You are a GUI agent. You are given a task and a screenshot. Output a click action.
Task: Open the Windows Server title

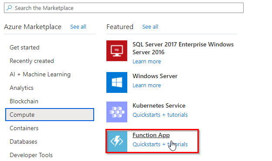[155, 76]
